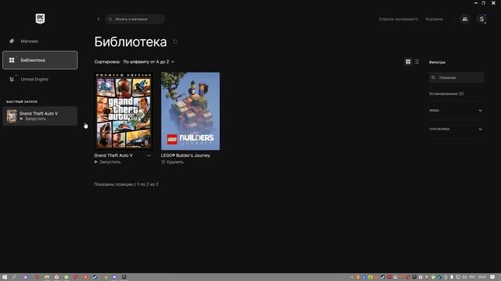
Task: Open the Epic Games Launcher taskbar icon
Action: point(124,277)
